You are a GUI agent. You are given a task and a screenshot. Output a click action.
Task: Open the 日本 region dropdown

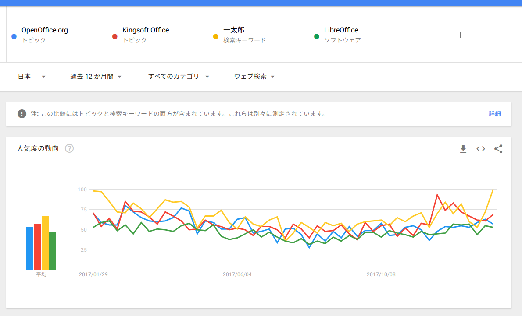click(x=31, y=77)
